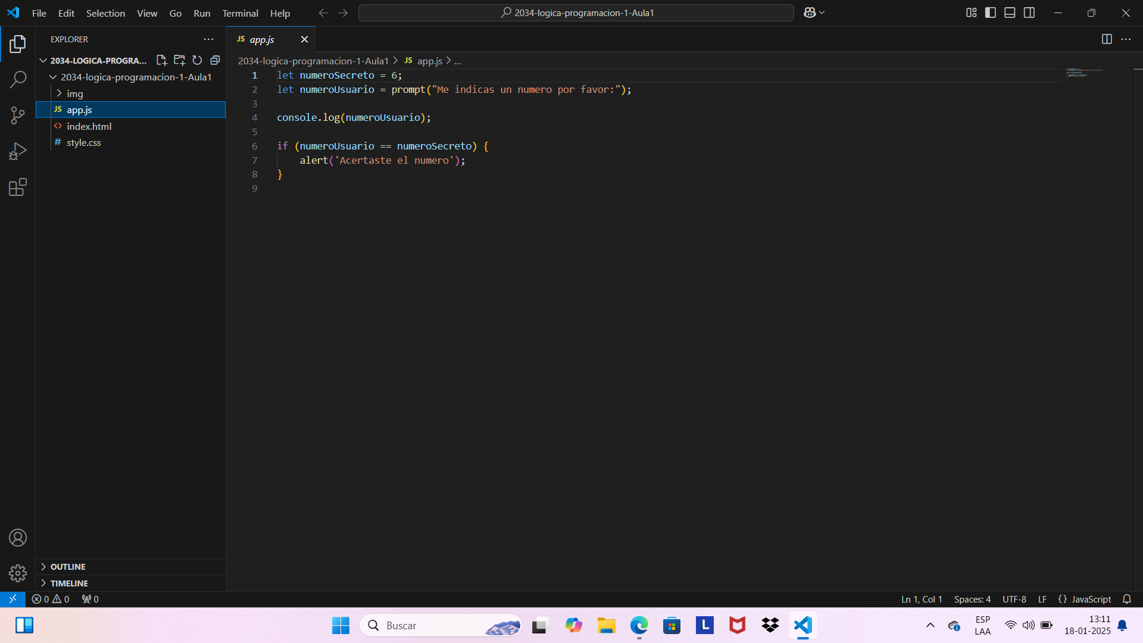Screen dimensions: 1143x643
Task: Collapse all folders in explorer
Action: pos(215,60)
